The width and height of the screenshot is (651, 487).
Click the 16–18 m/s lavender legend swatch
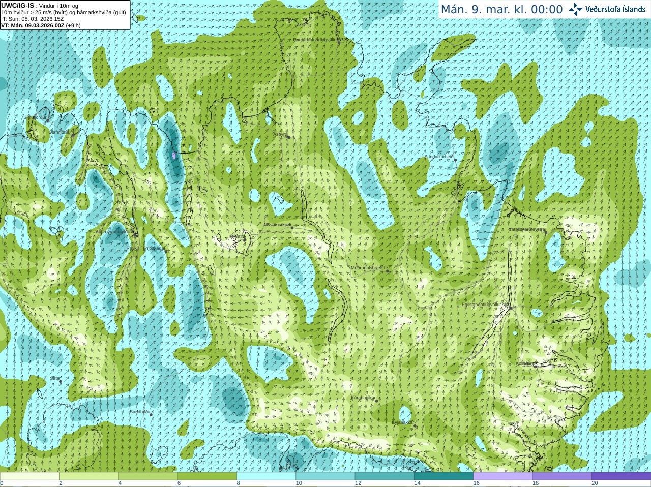tap(502, 476)
